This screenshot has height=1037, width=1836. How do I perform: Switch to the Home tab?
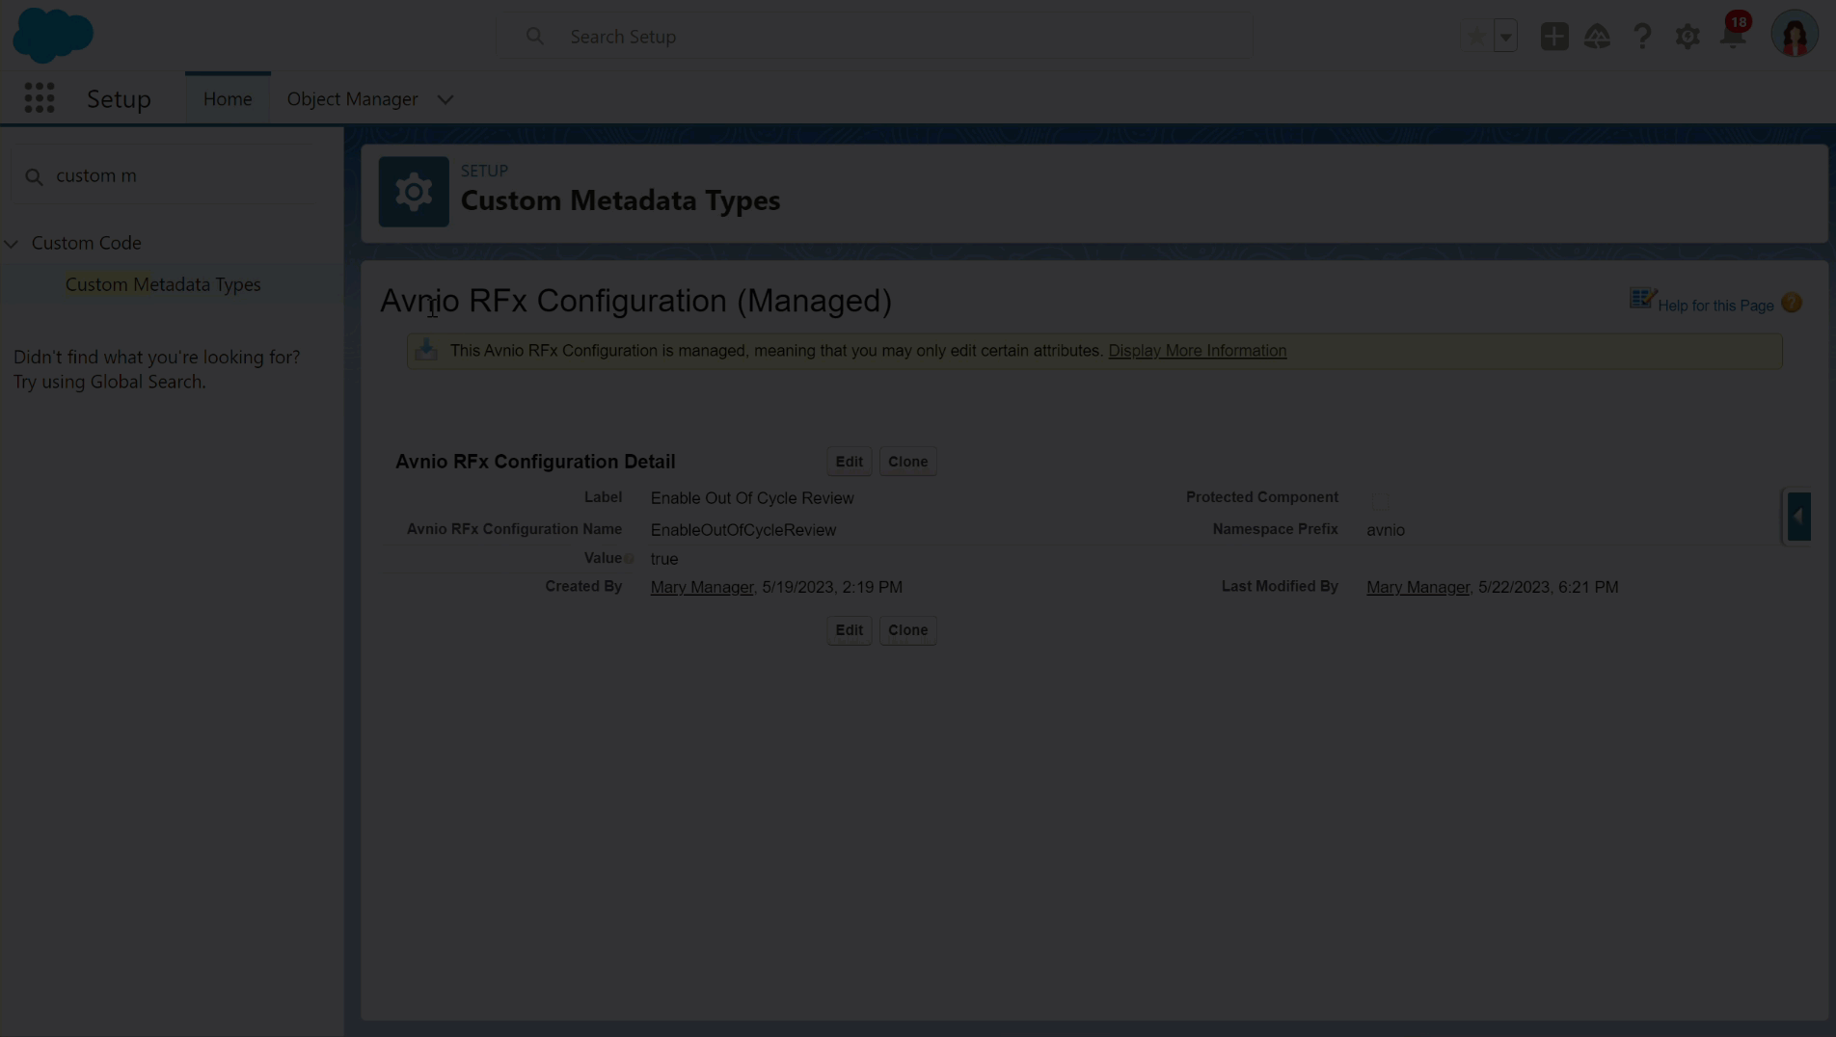pyautogui.click(x=228, y=99)
